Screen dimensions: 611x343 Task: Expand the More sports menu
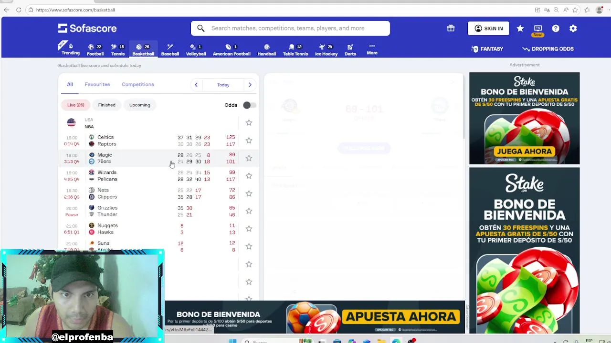[372, 49]
